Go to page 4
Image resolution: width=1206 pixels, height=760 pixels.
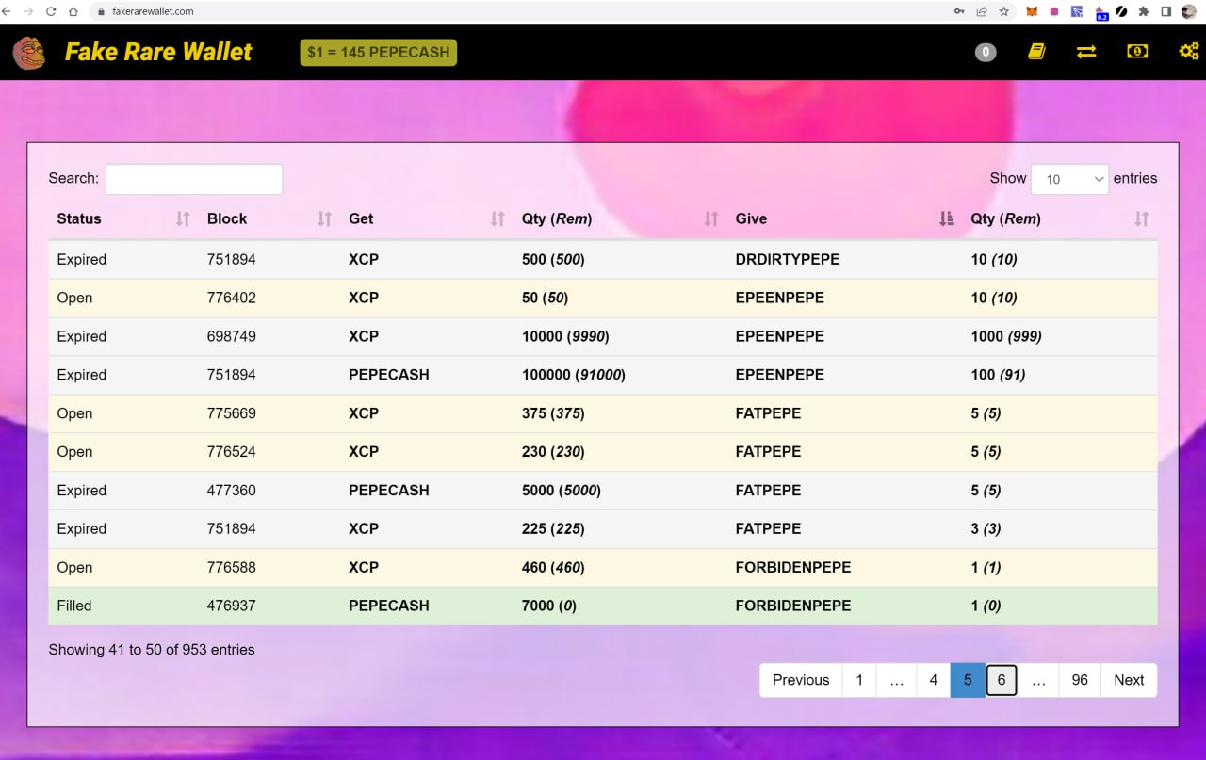(934, 680)
